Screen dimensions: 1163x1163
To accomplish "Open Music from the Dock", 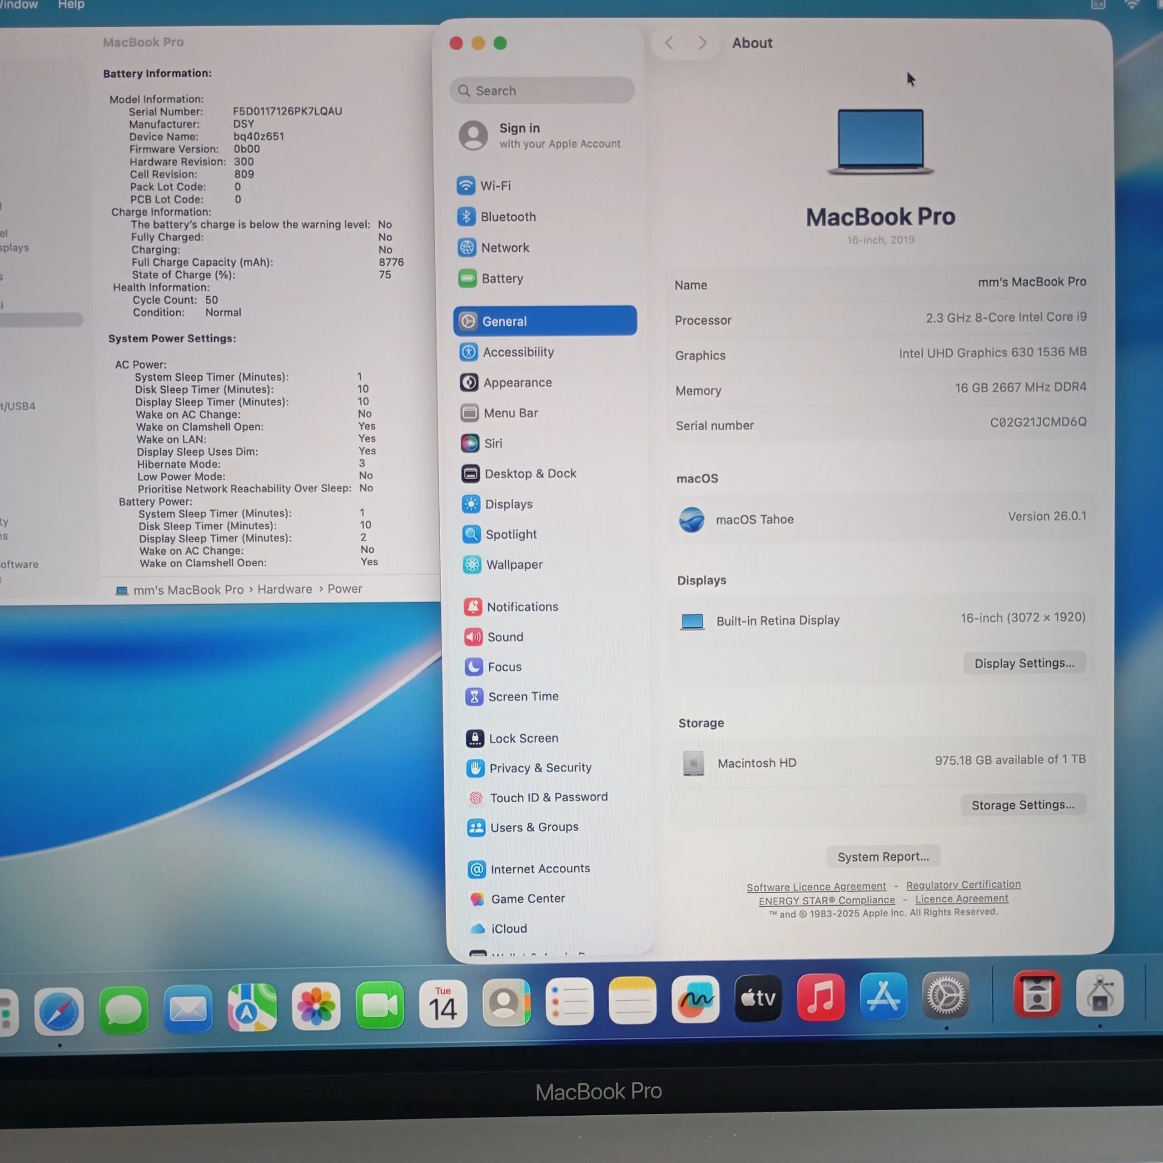I will click(x=820, y=997).
